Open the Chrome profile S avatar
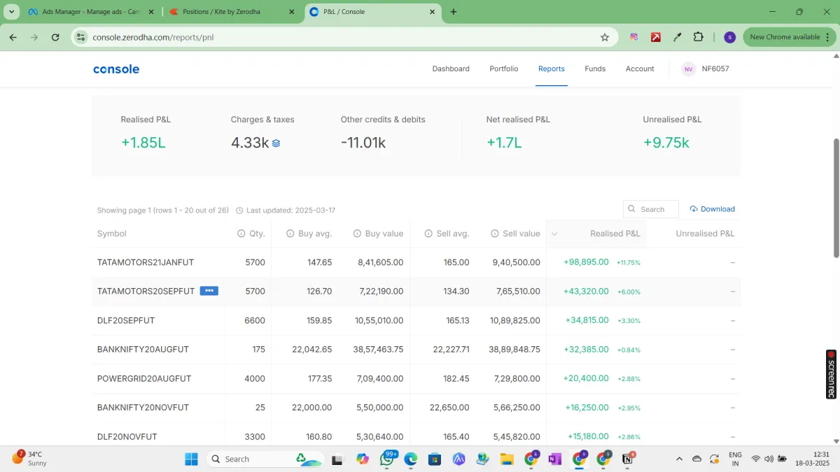The image size is (840, 472). click(729, 37)
